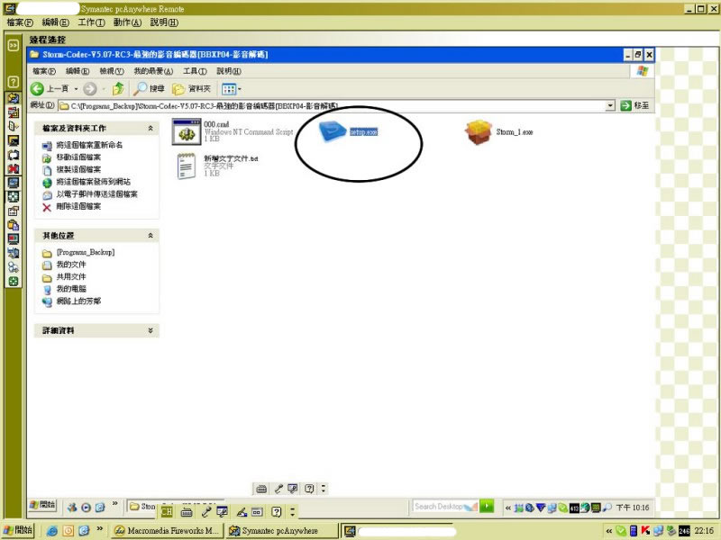The height and width of the screenshot is (540, 721).
Task: Click the Storm folder button on remote taskbar
Action: coord(142,506)
